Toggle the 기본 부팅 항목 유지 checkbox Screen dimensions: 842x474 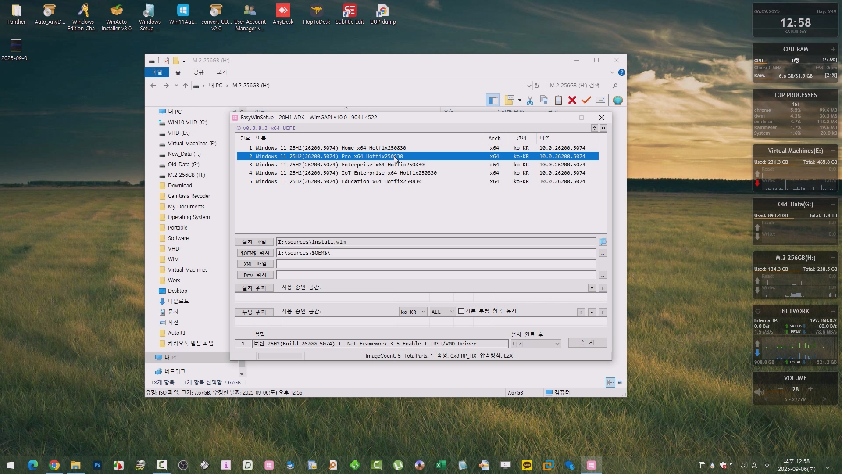[x=461, y=311]
